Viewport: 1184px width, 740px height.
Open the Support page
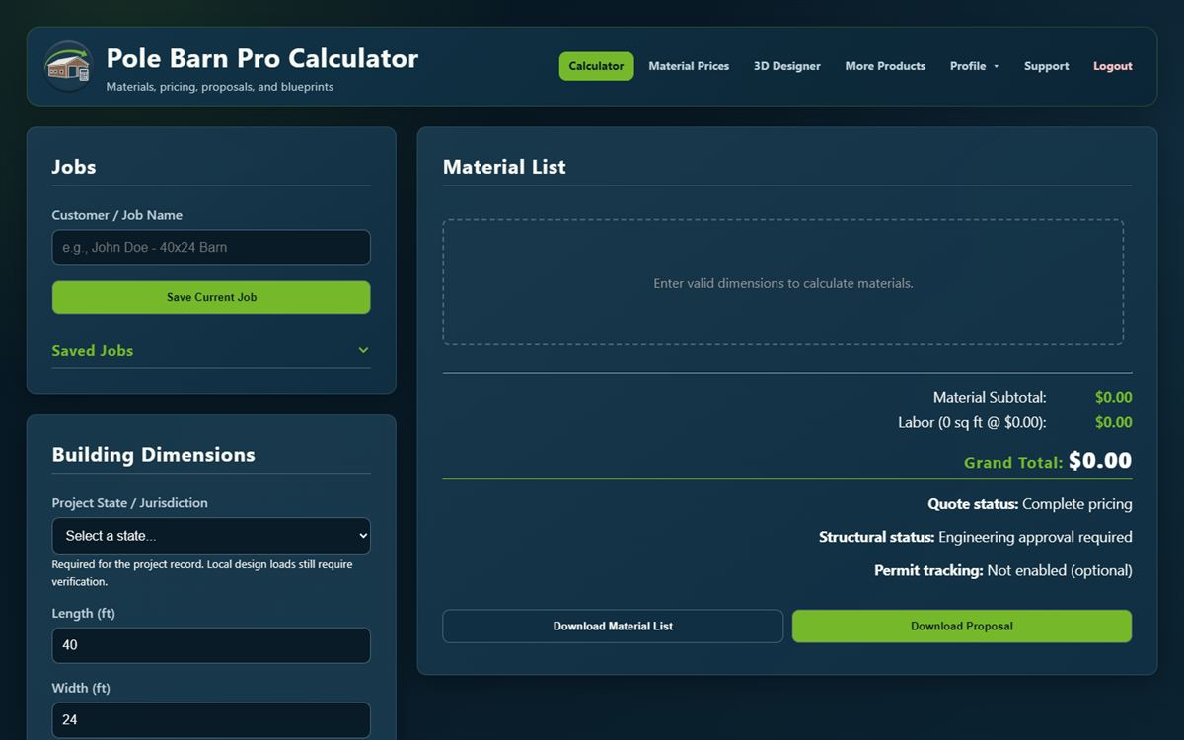coord(1046,66)
